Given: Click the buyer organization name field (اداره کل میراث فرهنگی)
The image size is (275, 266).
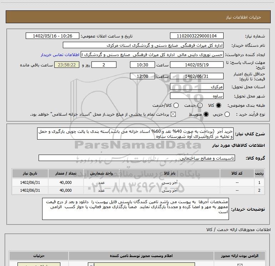Looking at the screenshot, I should [143, 45].
